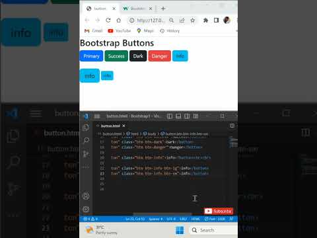The height and width of the screenshot is (238, 317).
Task: Click the code minimap
Action: pos(233,142)
